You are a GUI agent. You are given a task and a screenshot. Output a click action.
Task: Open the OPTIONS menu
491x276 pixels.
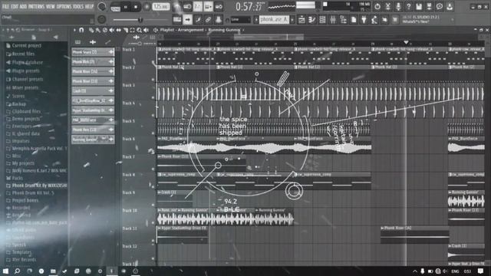coord(64,6)
